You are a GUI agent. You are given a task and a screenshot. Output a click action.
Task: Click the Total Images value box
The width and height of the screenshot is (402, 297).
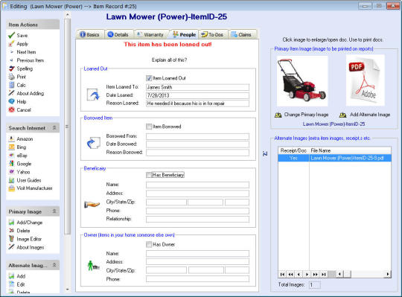click(x=315, y=284)
